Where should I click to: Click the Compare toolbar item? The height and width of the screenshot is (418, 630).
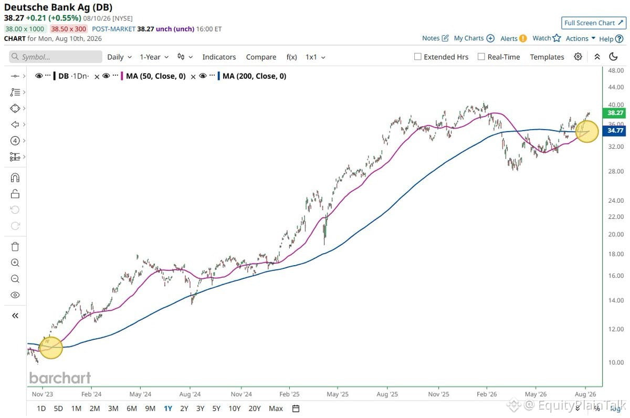[x=261, y=57]
